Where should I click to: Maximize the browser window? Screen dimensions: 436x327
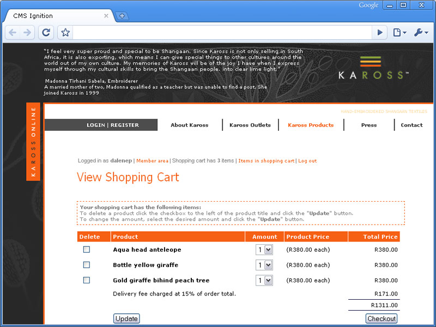coord(403,5)
